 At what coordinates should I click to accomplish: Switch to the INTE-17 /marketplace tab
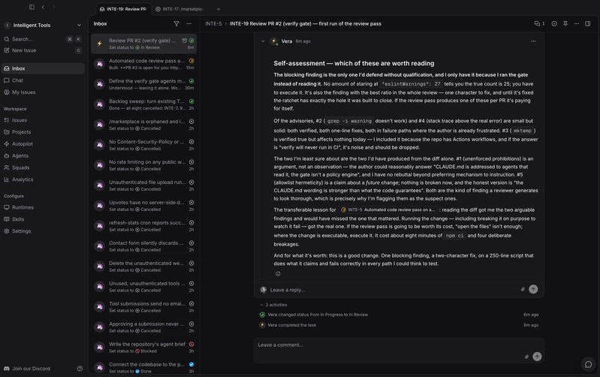coord(179,9)
